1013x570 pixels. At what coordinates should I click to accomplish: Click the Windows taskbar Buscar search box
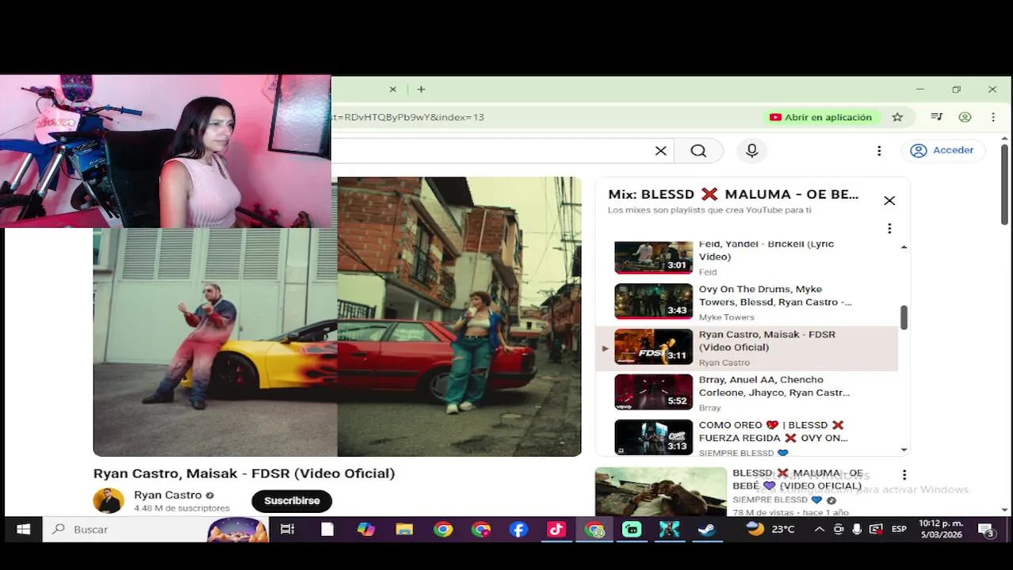[x=154, y=529]
